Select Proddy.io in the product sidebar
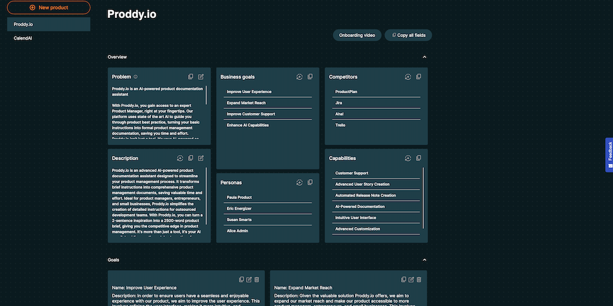The height and width of the screenshot is (306, 613). click(x=48, y=25)
